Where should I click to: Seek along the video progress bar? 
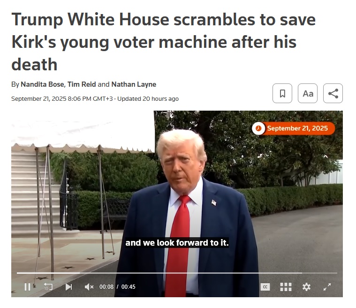177,273
